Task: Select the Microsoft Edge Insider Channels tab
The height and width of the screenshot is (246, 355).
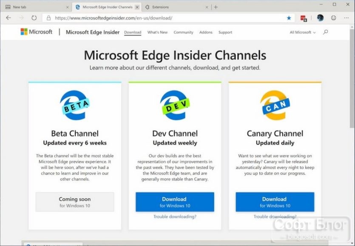Action: [107, 7]
